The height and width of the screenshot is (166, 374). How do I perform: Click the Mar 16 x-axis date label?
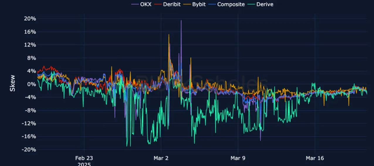[315, 158]
